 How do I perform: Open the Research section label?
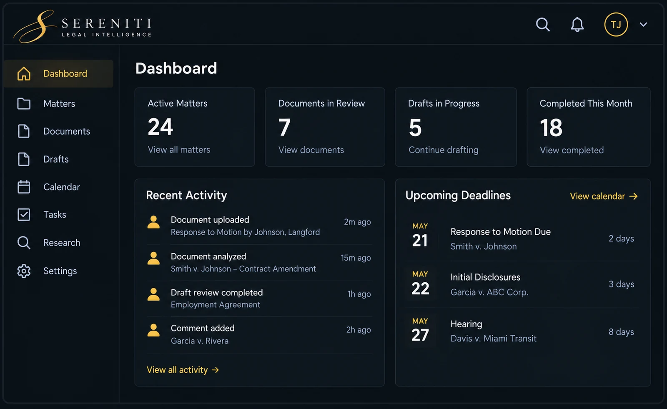tap(62, 243)
